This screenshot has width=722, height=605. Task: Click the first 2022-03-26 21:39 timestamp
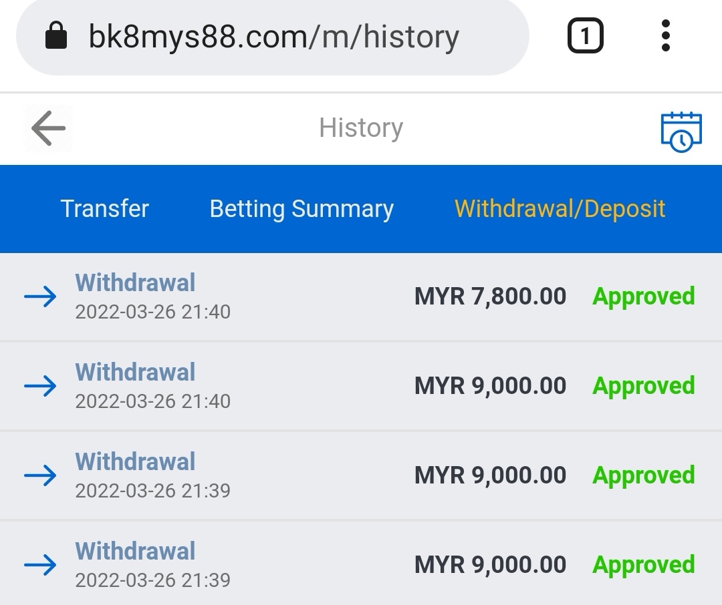click(x=152, y=491)
